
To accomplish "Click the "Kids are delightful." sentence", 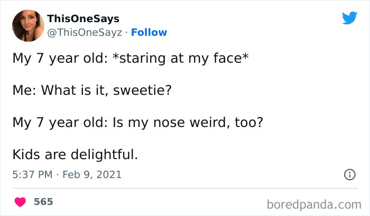I will [x=75, y=155].
